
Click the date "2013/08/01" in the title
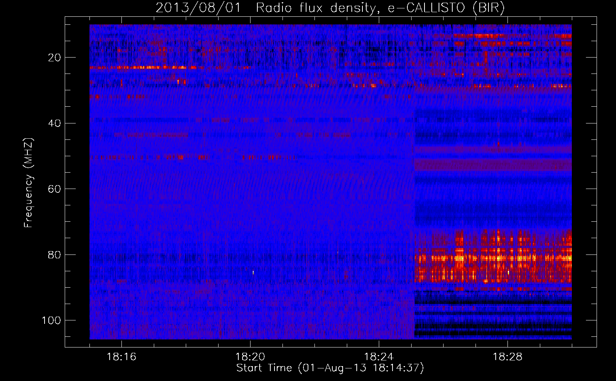click(198, 8)
